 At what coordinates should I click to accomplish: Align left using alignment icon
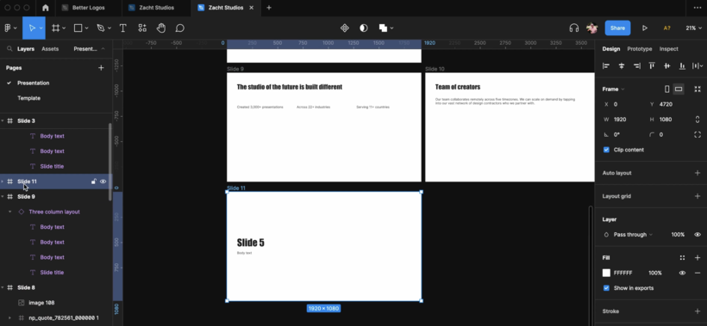coord(606,65)
